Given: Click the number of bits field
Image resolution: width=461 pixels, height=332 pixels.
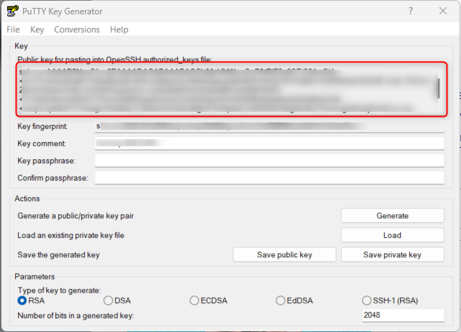Looking at the screenshot, I should (x=403, y=315).
